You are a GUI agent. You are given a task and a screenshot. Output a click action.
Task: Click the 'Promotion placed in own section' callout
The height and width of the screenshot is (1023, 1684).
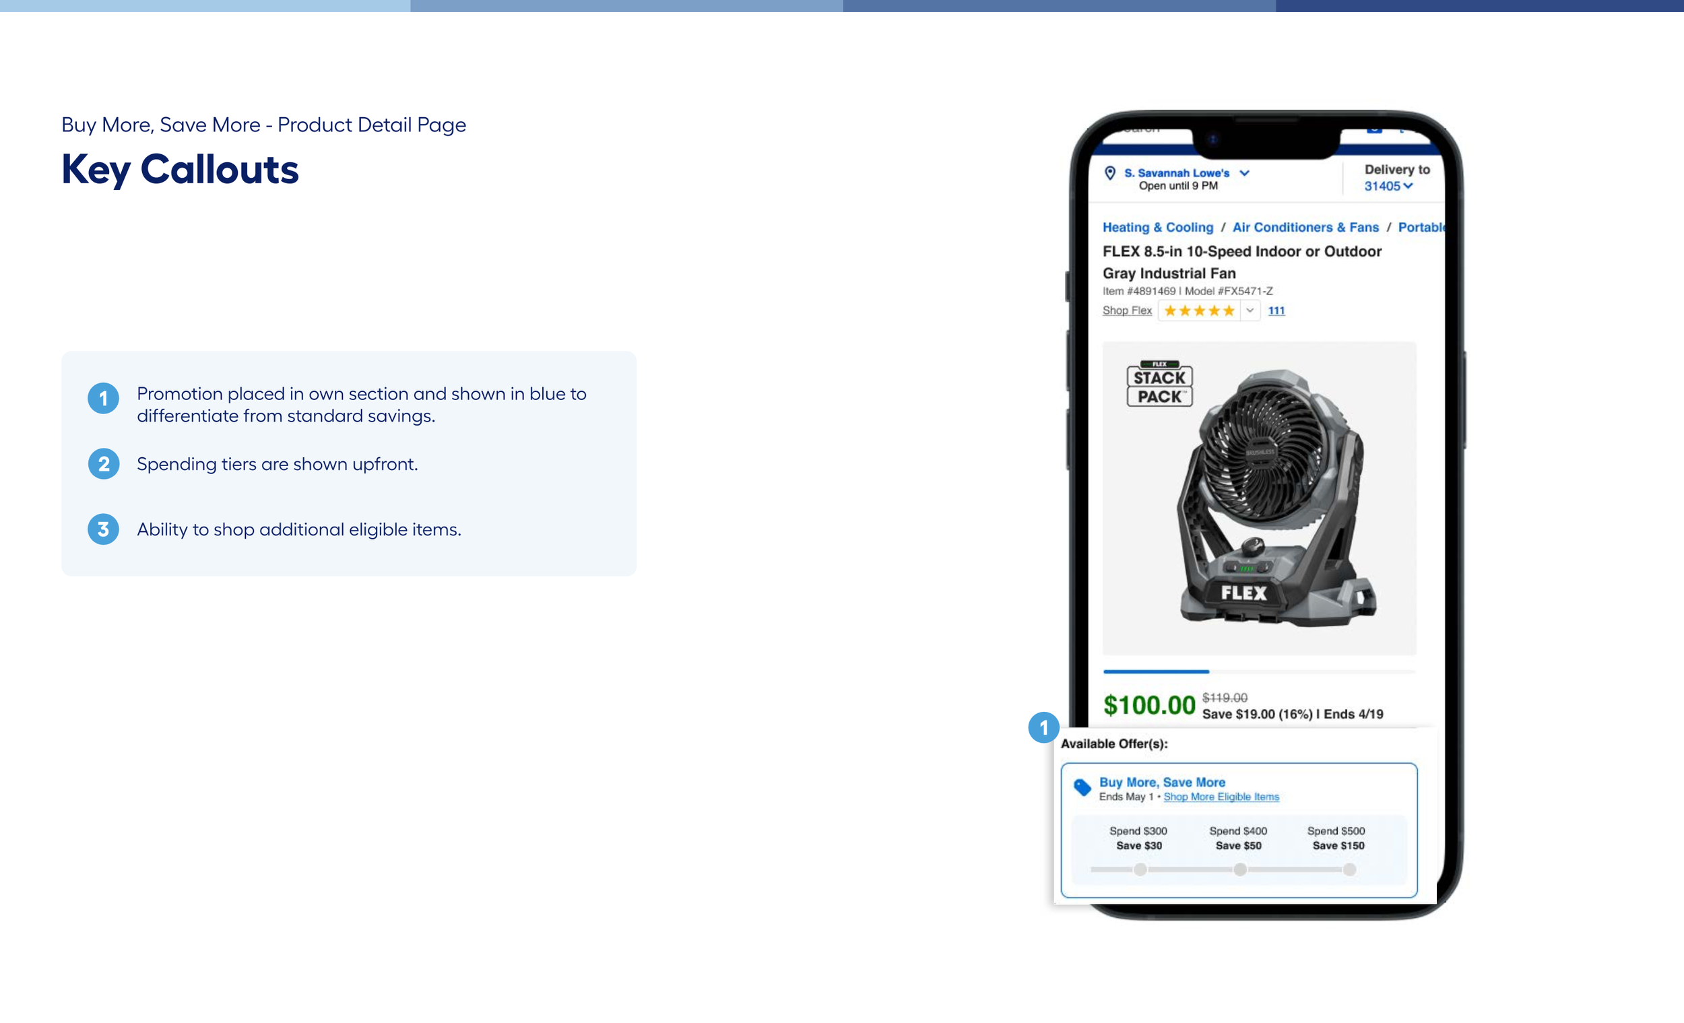click(x=362, y=405)
